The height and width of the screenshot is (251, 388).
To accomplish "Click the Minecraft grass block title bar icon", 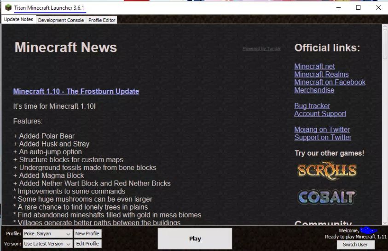I will 8,7.
